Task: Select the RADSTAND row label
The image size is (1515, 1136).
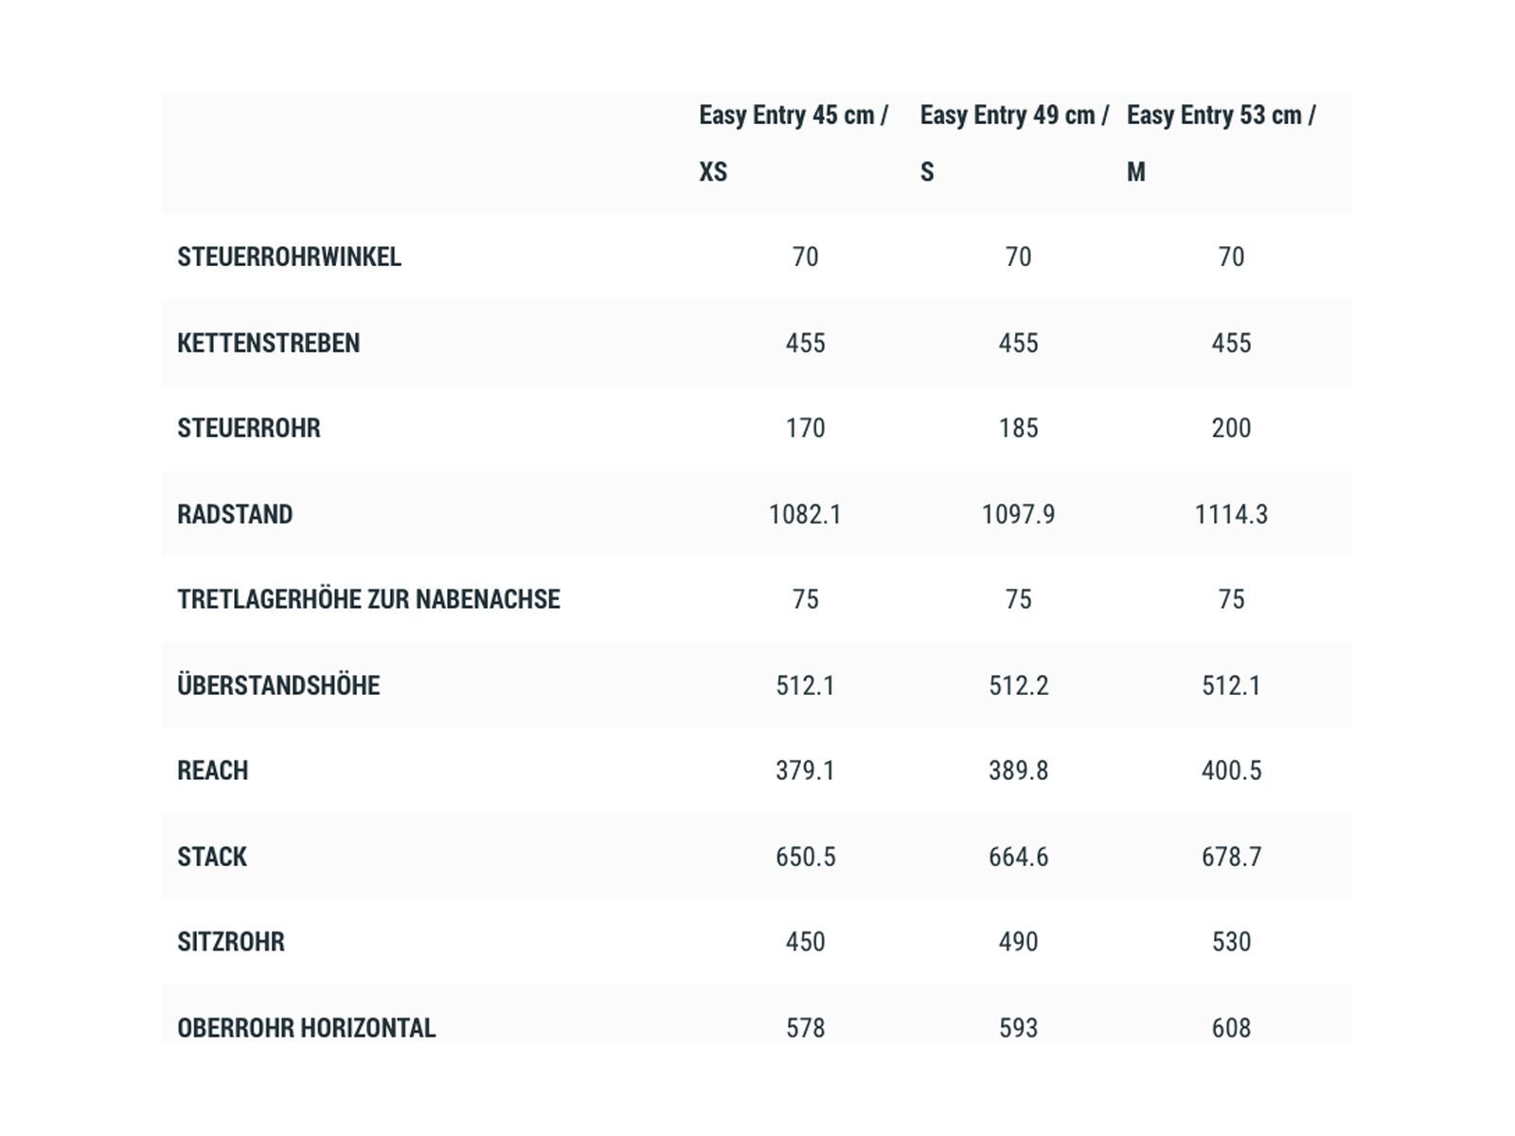Action: tap(235, 514)
